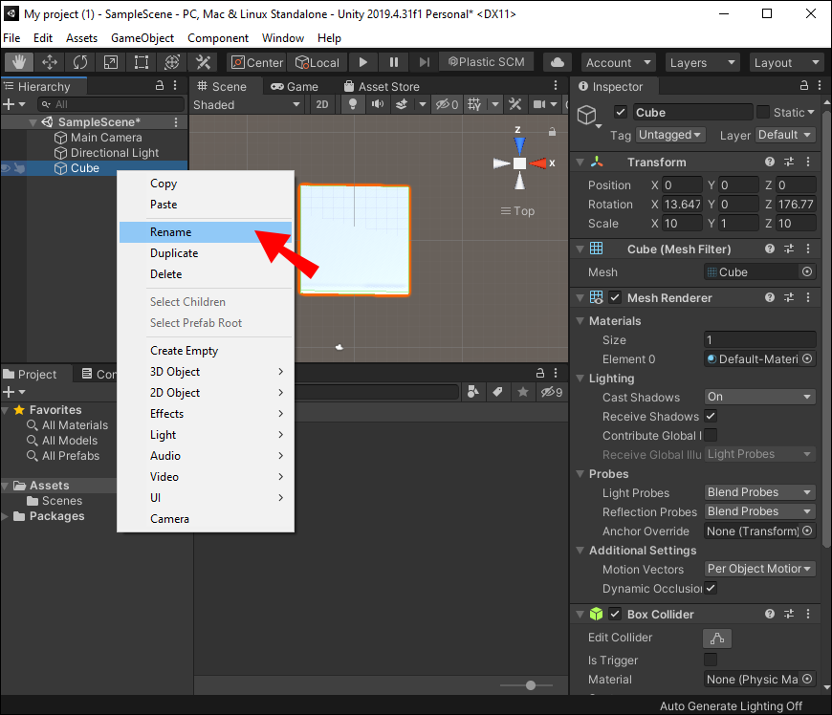Select the Hand tool in toolbar
832x715 pixels.
(19, 62)
